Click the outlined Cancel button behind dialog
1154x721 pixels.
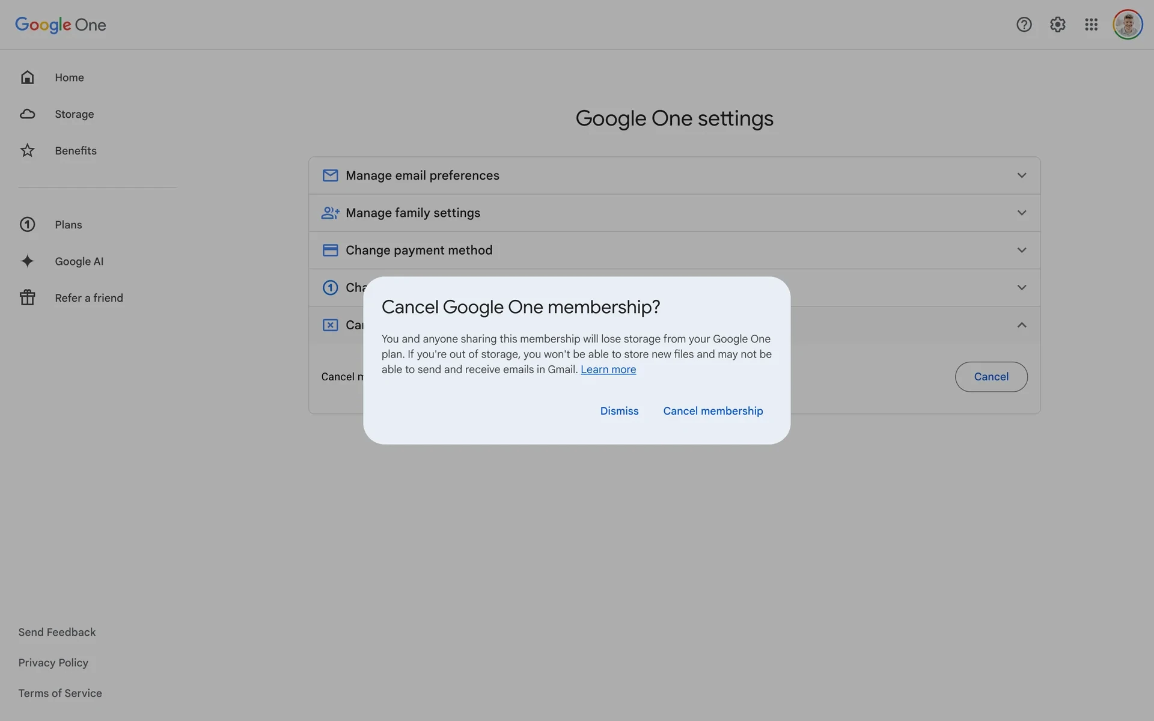[991, 377]
